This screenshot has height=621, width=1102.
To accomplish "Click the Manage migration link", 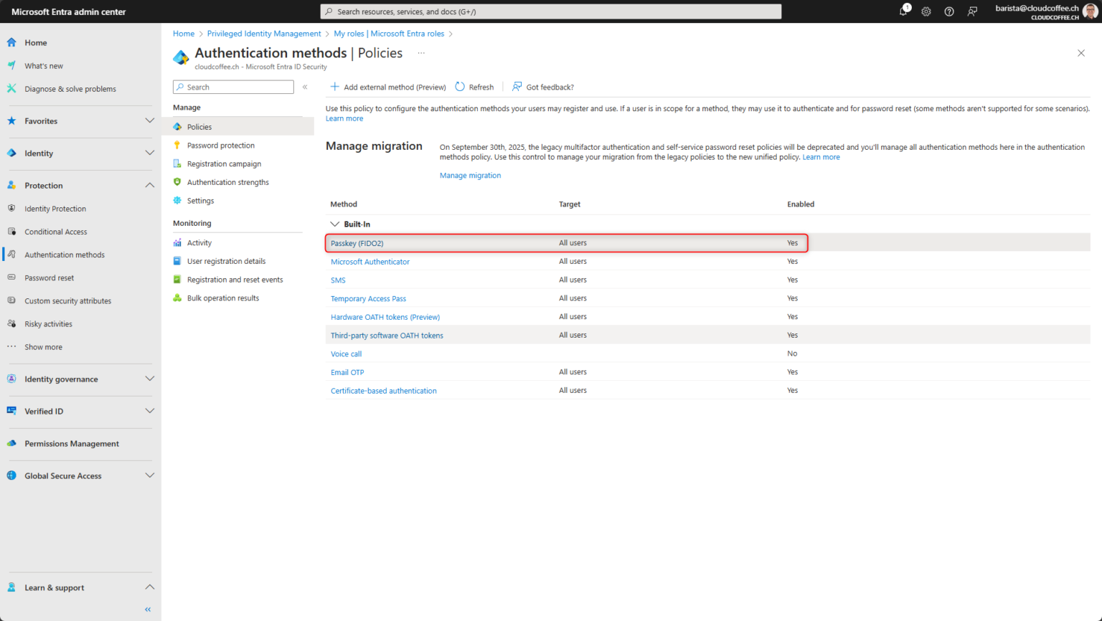I will point(471,175).
